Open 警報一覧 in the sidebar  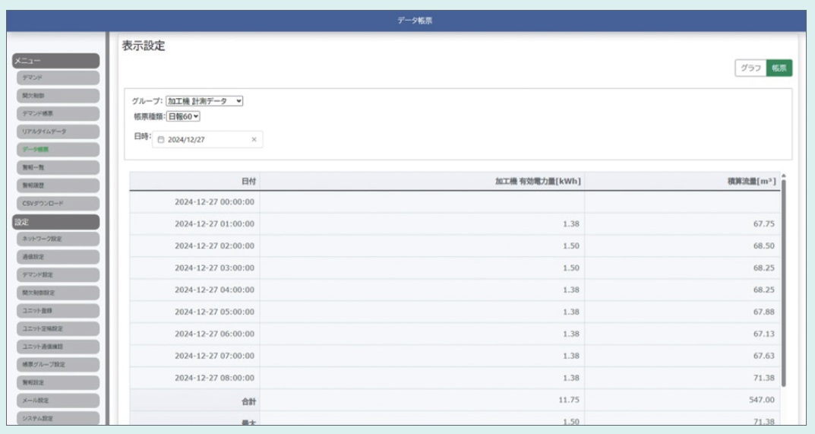58,167
